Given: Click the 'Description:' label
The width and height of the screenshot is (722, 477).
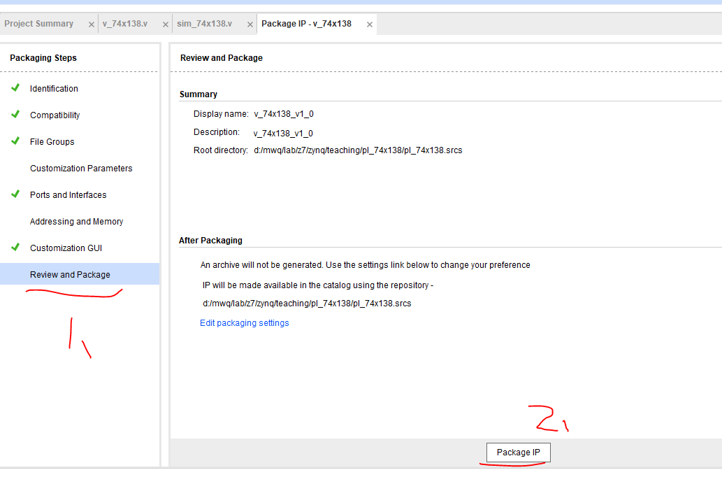Looking at the screenshot, I should (x=217, y=132).
